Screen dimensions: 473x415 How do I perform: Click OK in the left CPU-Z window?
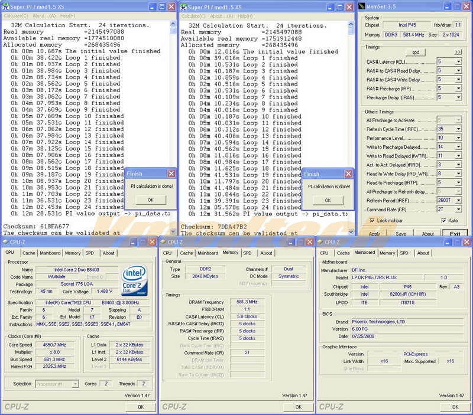pos(141,407)
